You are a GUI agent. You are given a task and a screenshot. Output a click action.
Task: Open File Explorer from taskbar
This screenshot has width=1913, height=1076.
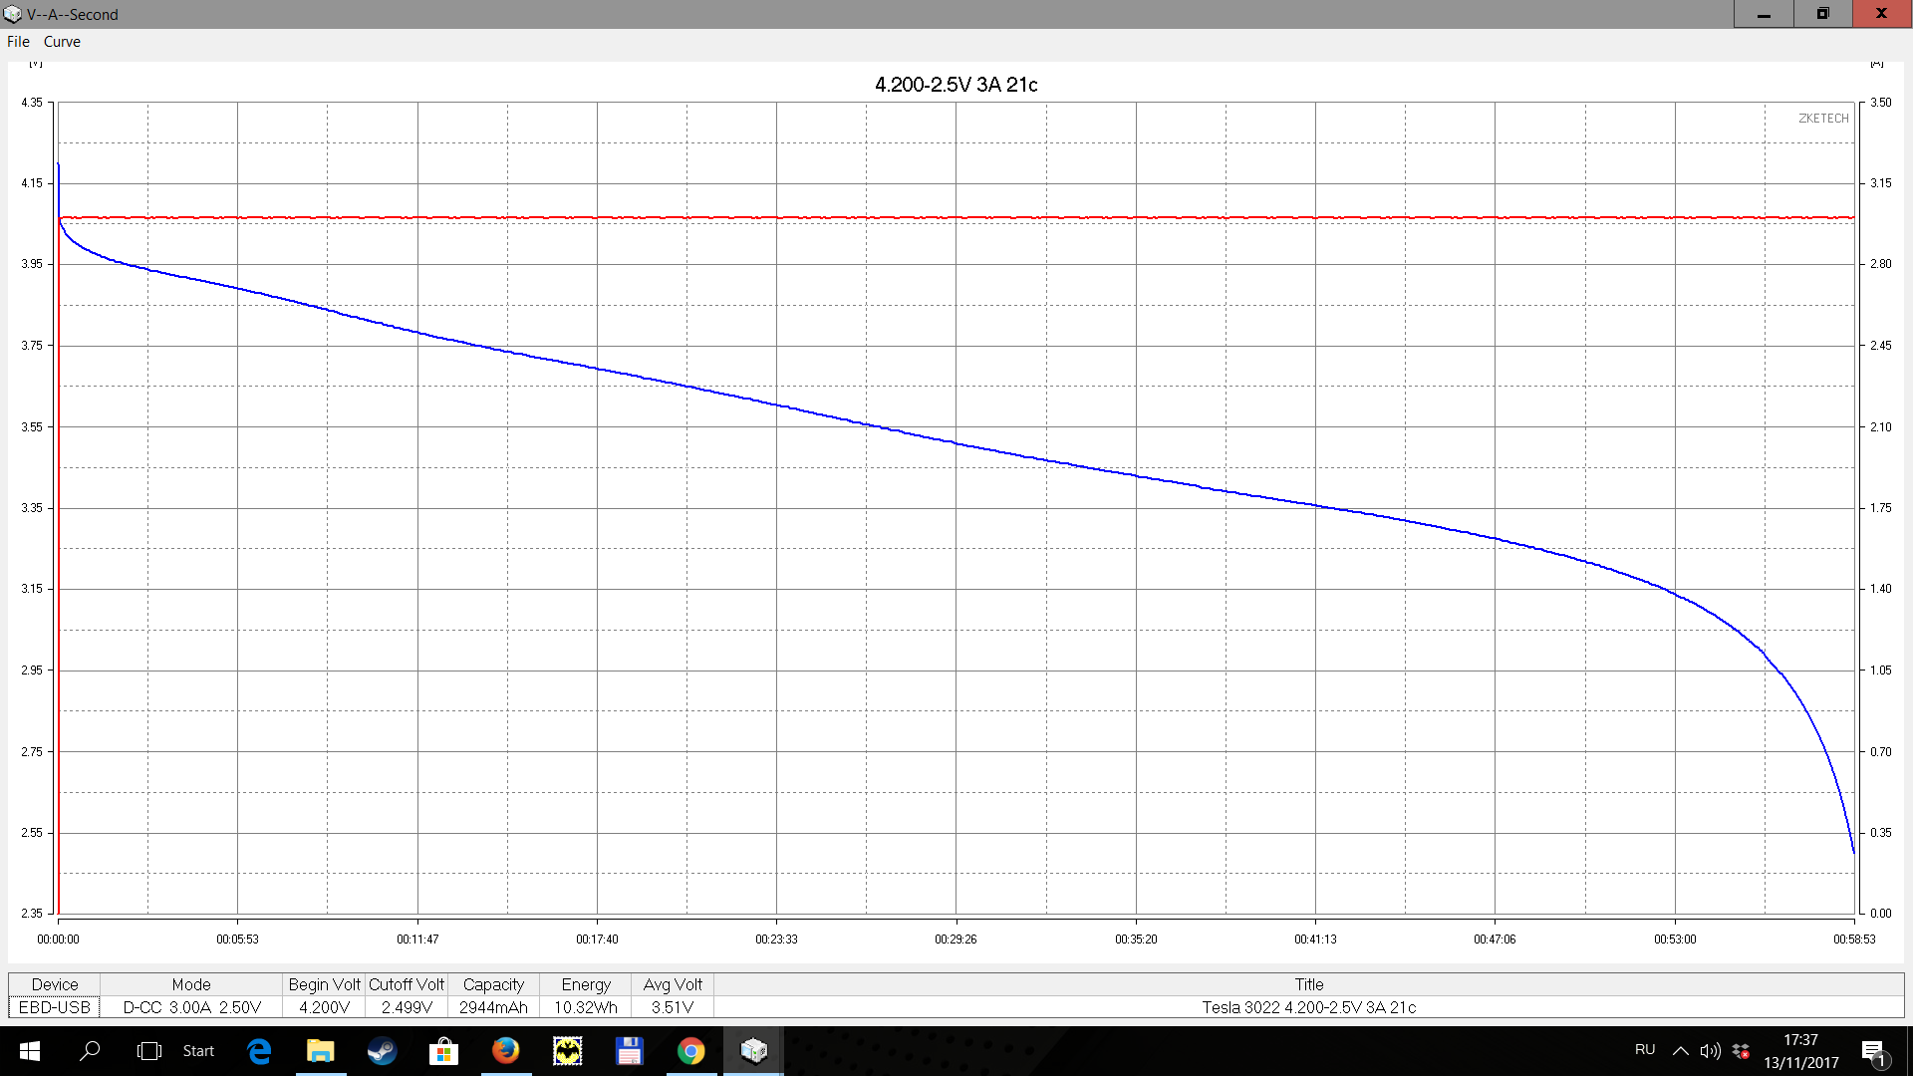320,1051
